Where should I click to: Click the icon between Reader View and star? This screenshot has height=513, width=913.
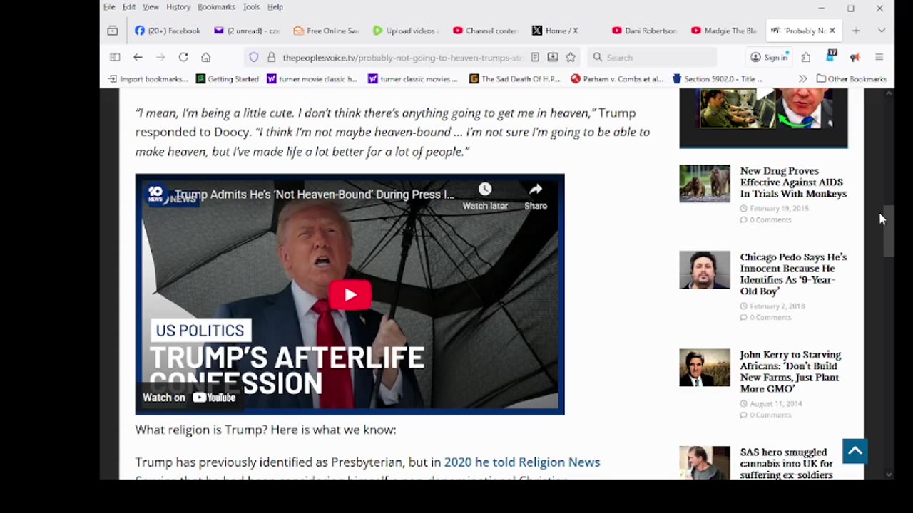click(553, 57)
